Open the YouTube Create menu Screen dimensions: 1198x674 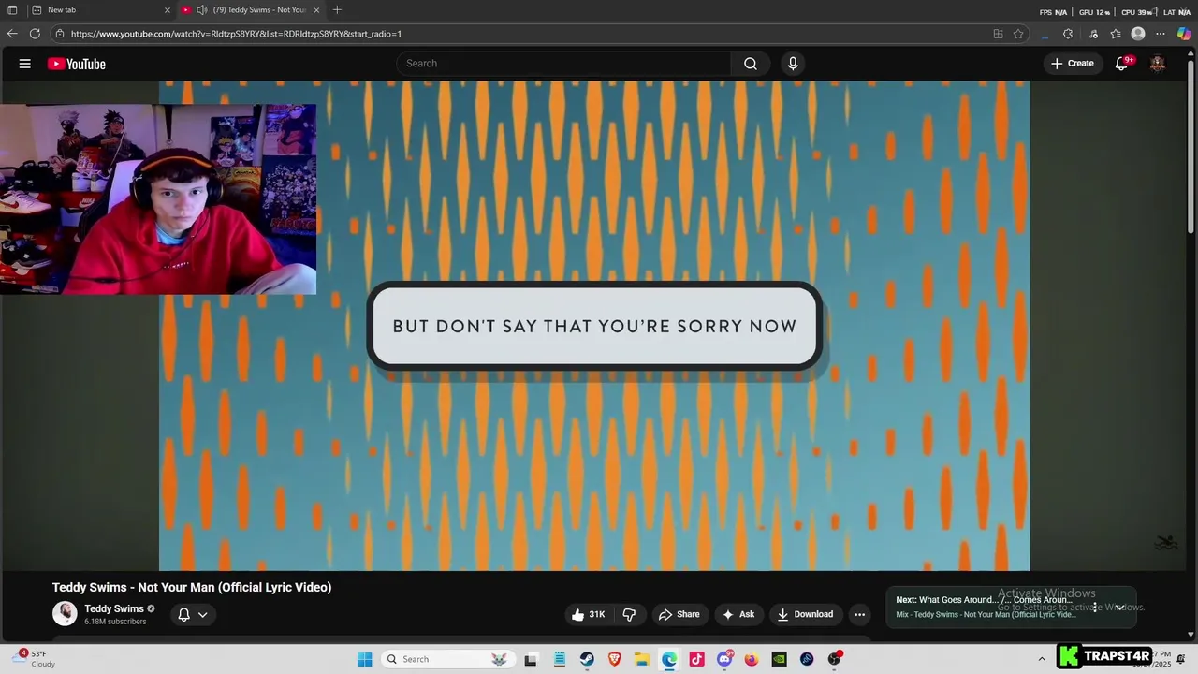(x=1073, y=64)
